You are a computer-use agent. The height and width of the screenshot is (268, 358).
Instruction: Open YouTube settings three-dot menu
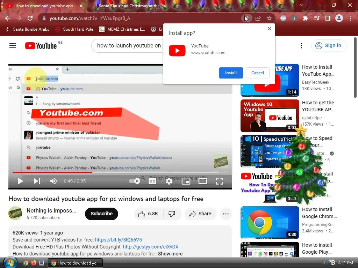click(301, 46)
